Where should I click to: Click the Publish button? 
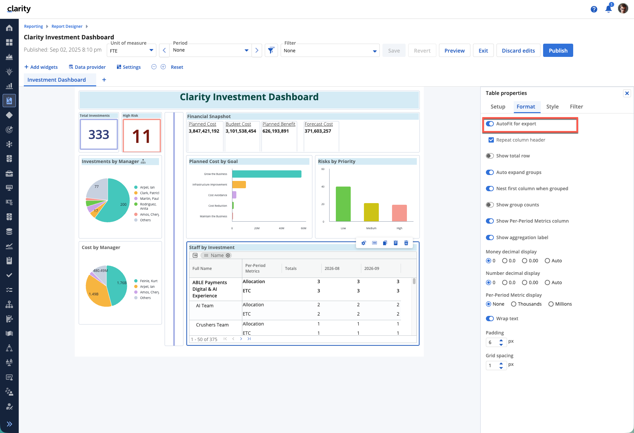coord(558,51)
